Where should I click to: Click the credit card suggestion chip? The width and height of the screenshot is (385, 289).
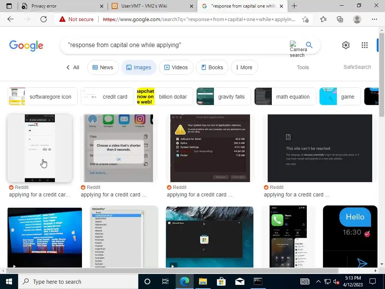tap(107, 96)
